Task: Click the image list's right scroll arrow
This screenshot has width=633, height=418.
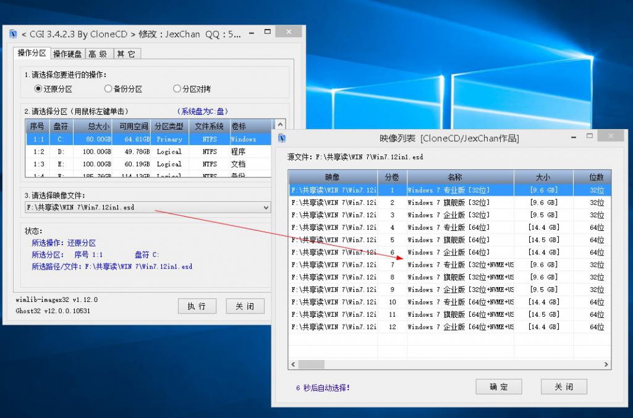Action: point(606,364)
